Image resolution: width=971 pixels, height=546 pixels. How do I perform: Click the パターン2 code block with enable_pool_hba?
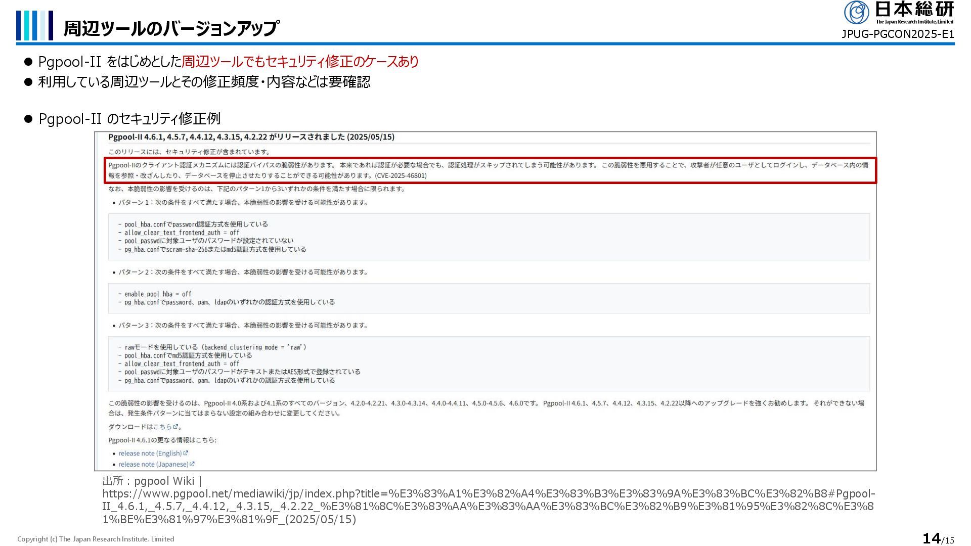pyautogui.click(x=489, y=298)
